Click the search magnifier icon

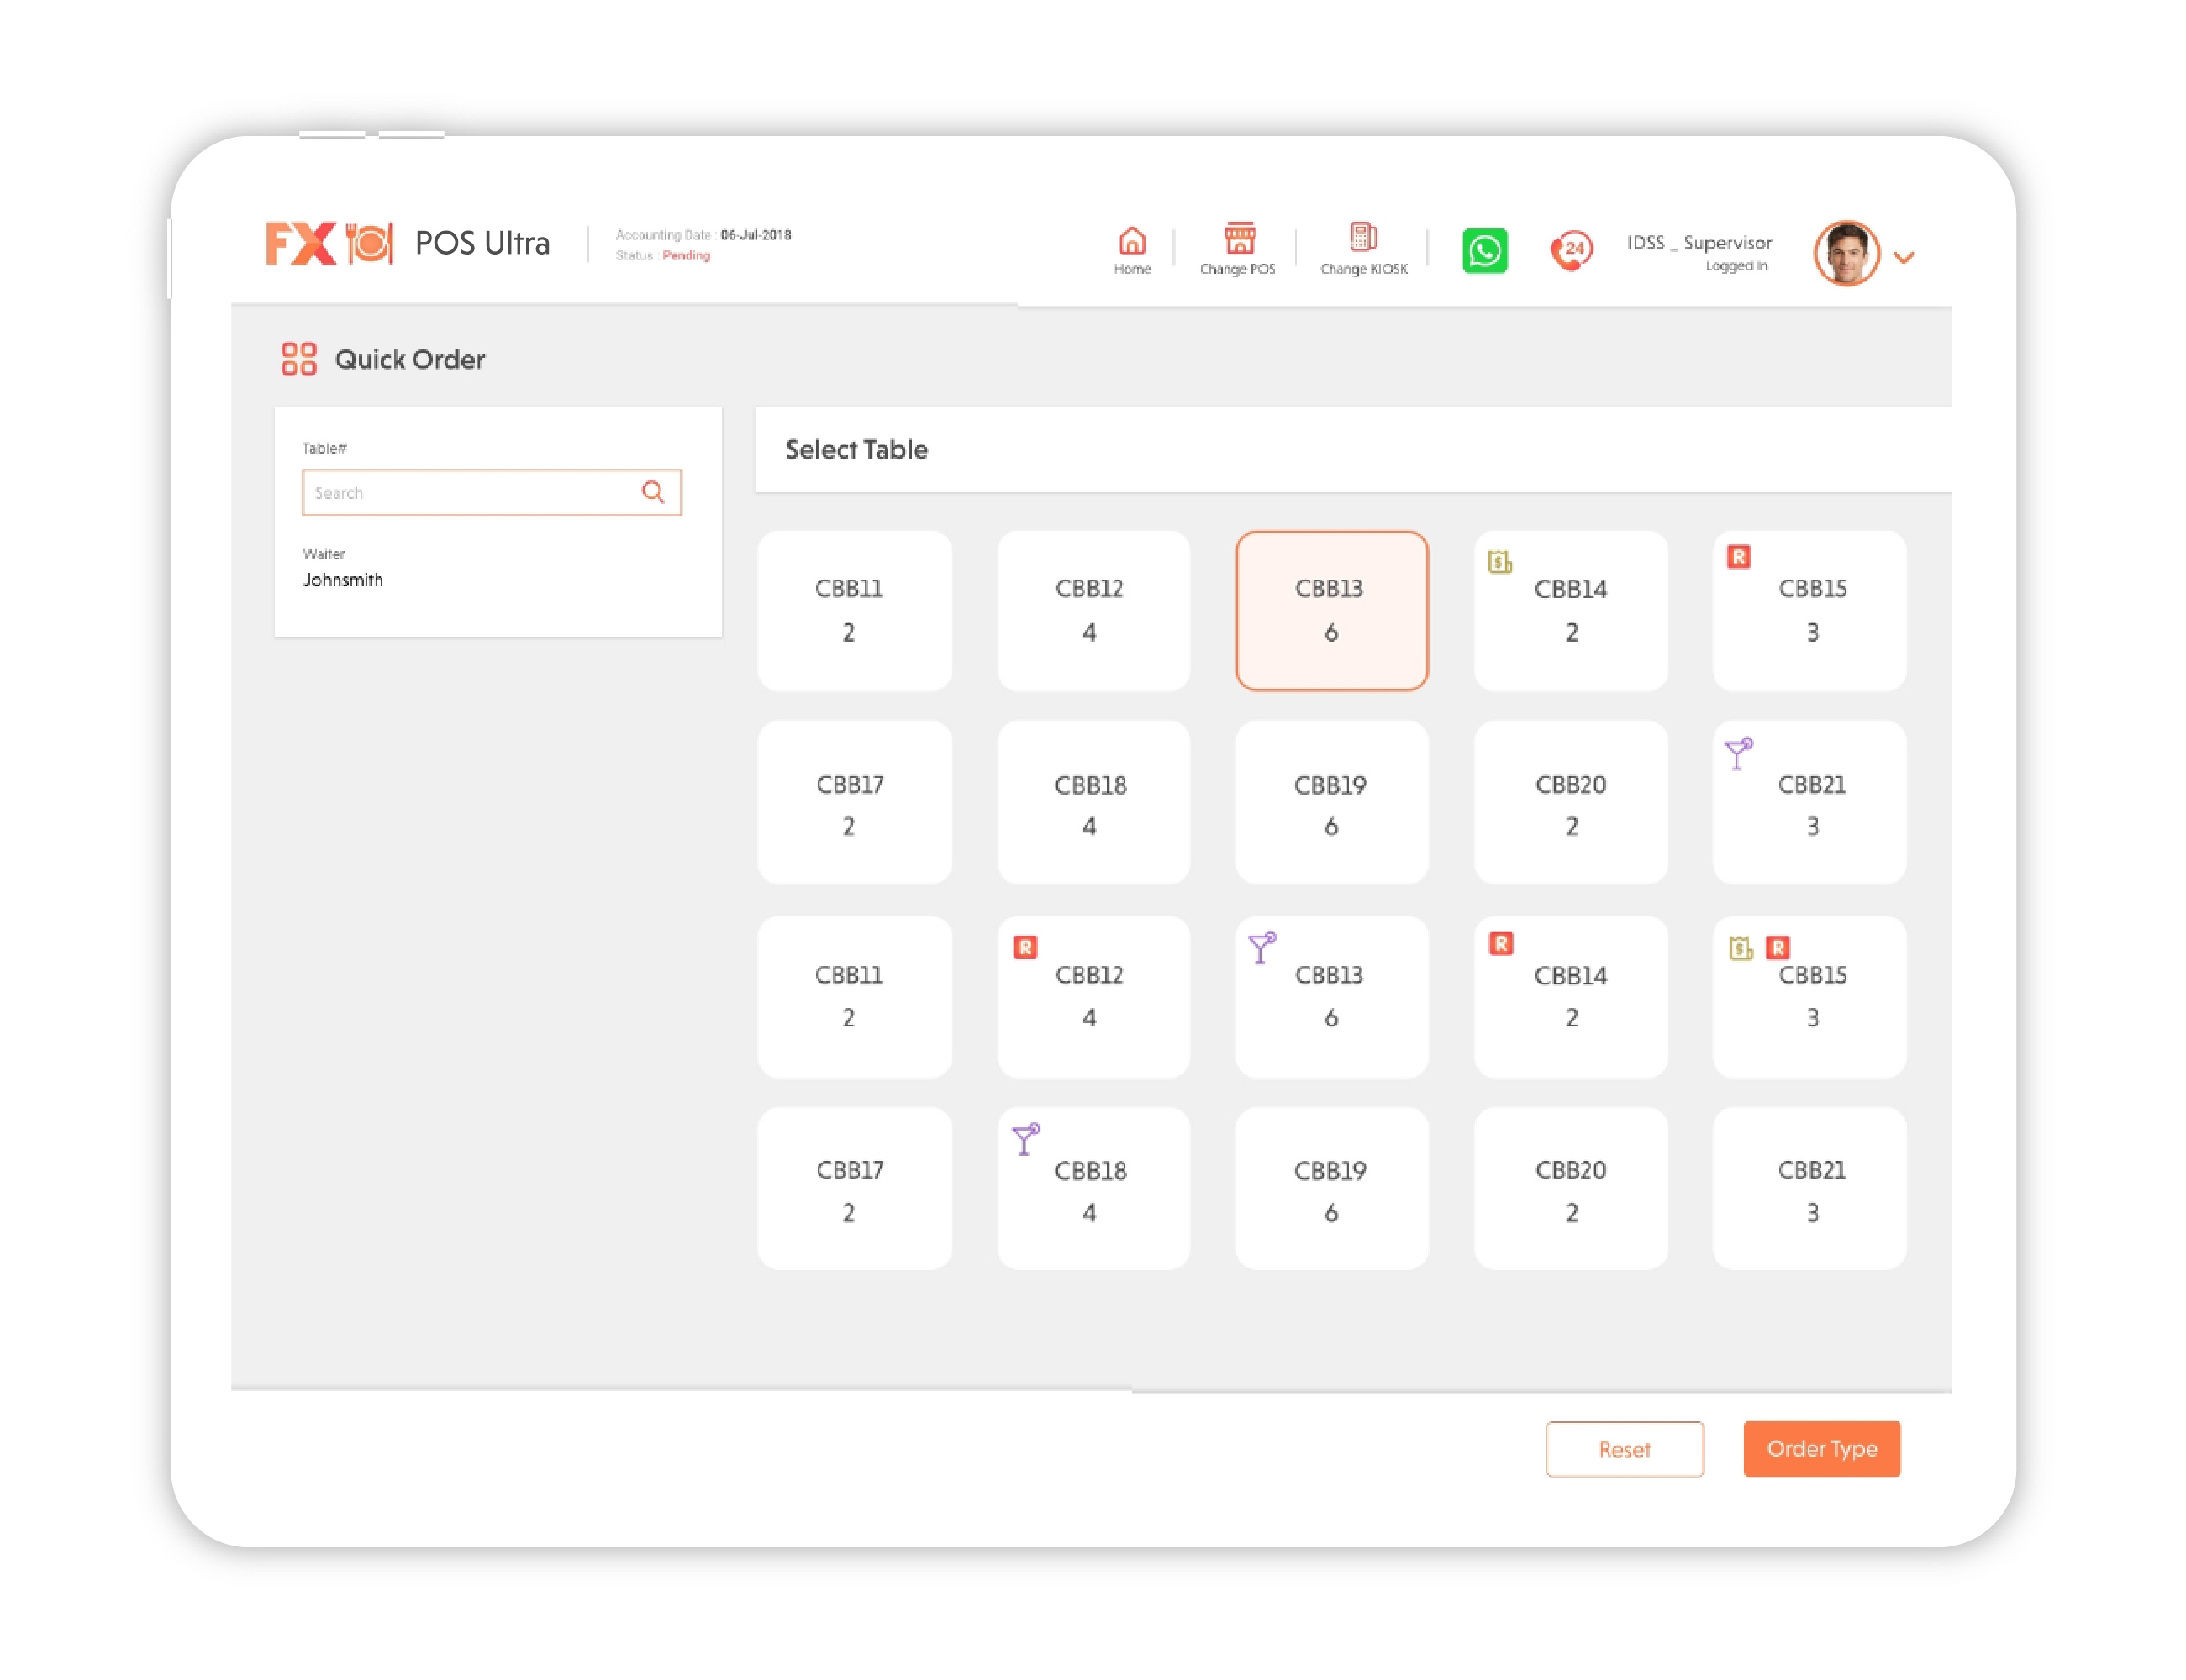coord(653,492)
